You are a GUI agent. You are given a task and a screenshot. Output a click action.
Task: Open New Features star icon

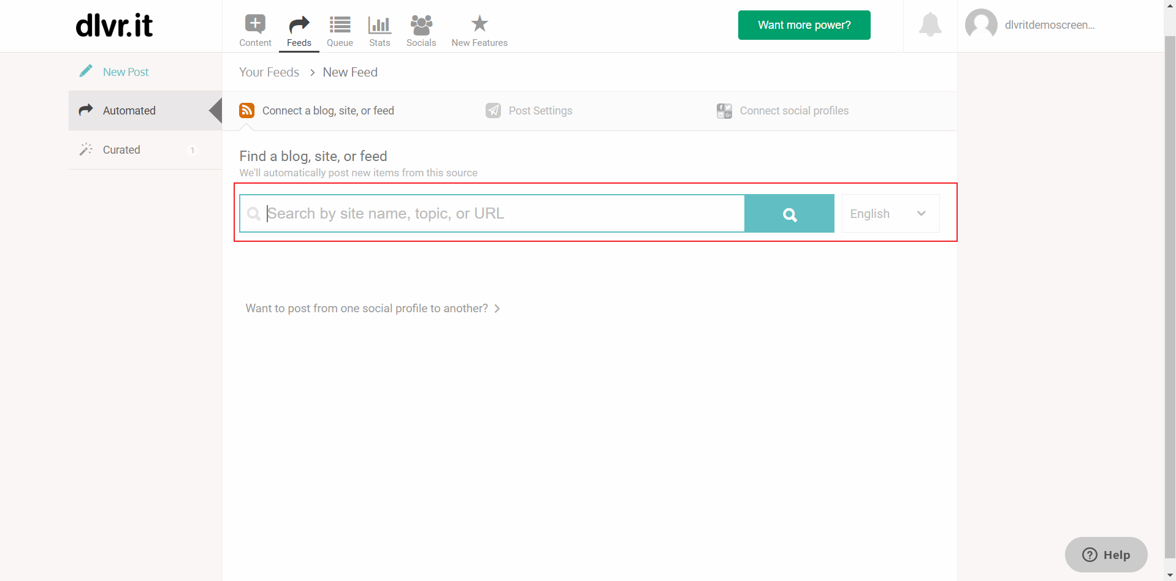tap(479, 24)
